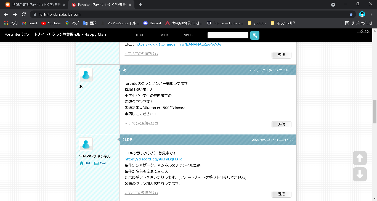Go forward with browser forward arrow
377x201 pixels.
(15, 14)
